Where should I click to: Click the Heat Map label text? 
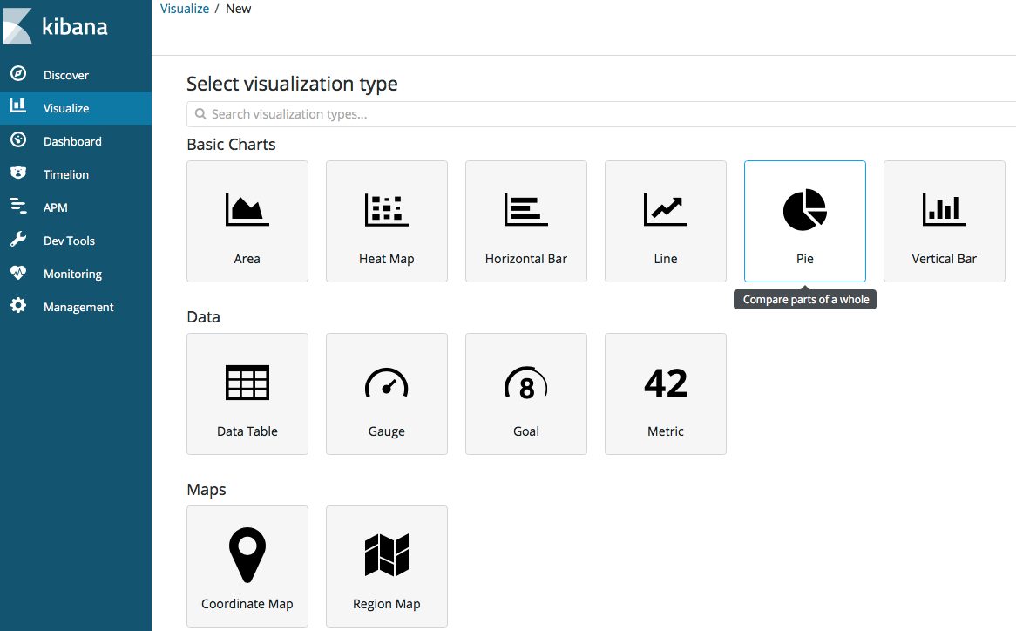tap(387, 259)
